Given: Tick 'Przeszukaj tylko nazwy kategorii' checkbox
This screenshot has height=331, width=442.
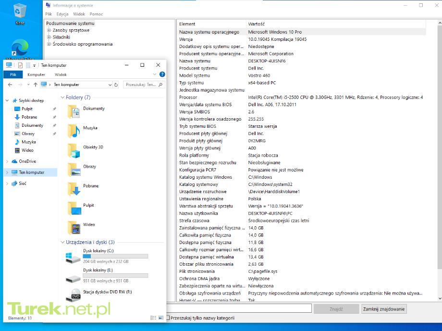Looking at the screenshot, I should [168, 318].
